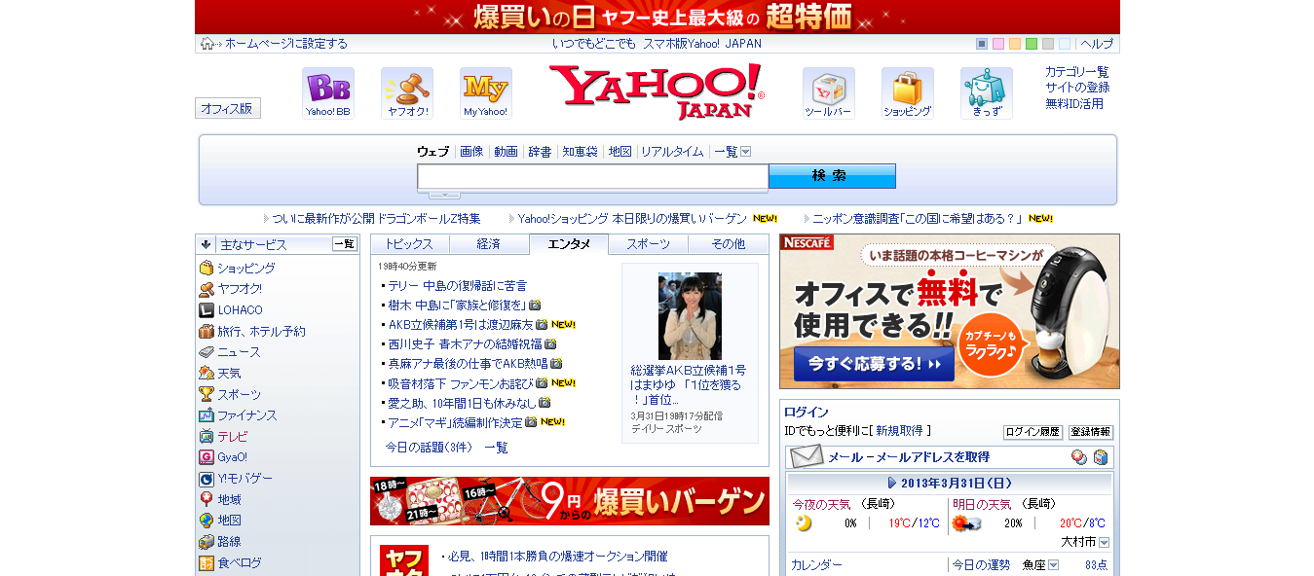Click the home icon beside ホームページに設定する
The image size is (1314, 576).
207,43
